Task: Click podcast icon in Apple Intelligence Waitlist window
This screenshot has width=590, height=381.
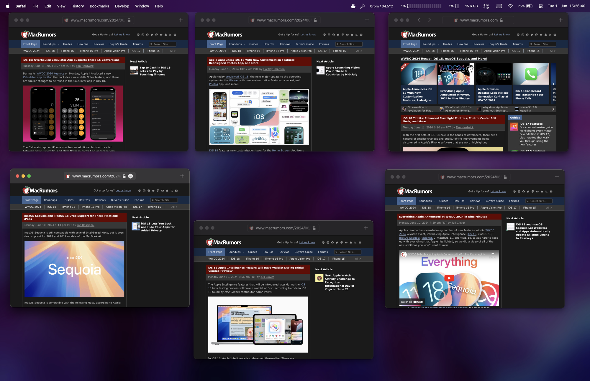Action: [323, 243]
